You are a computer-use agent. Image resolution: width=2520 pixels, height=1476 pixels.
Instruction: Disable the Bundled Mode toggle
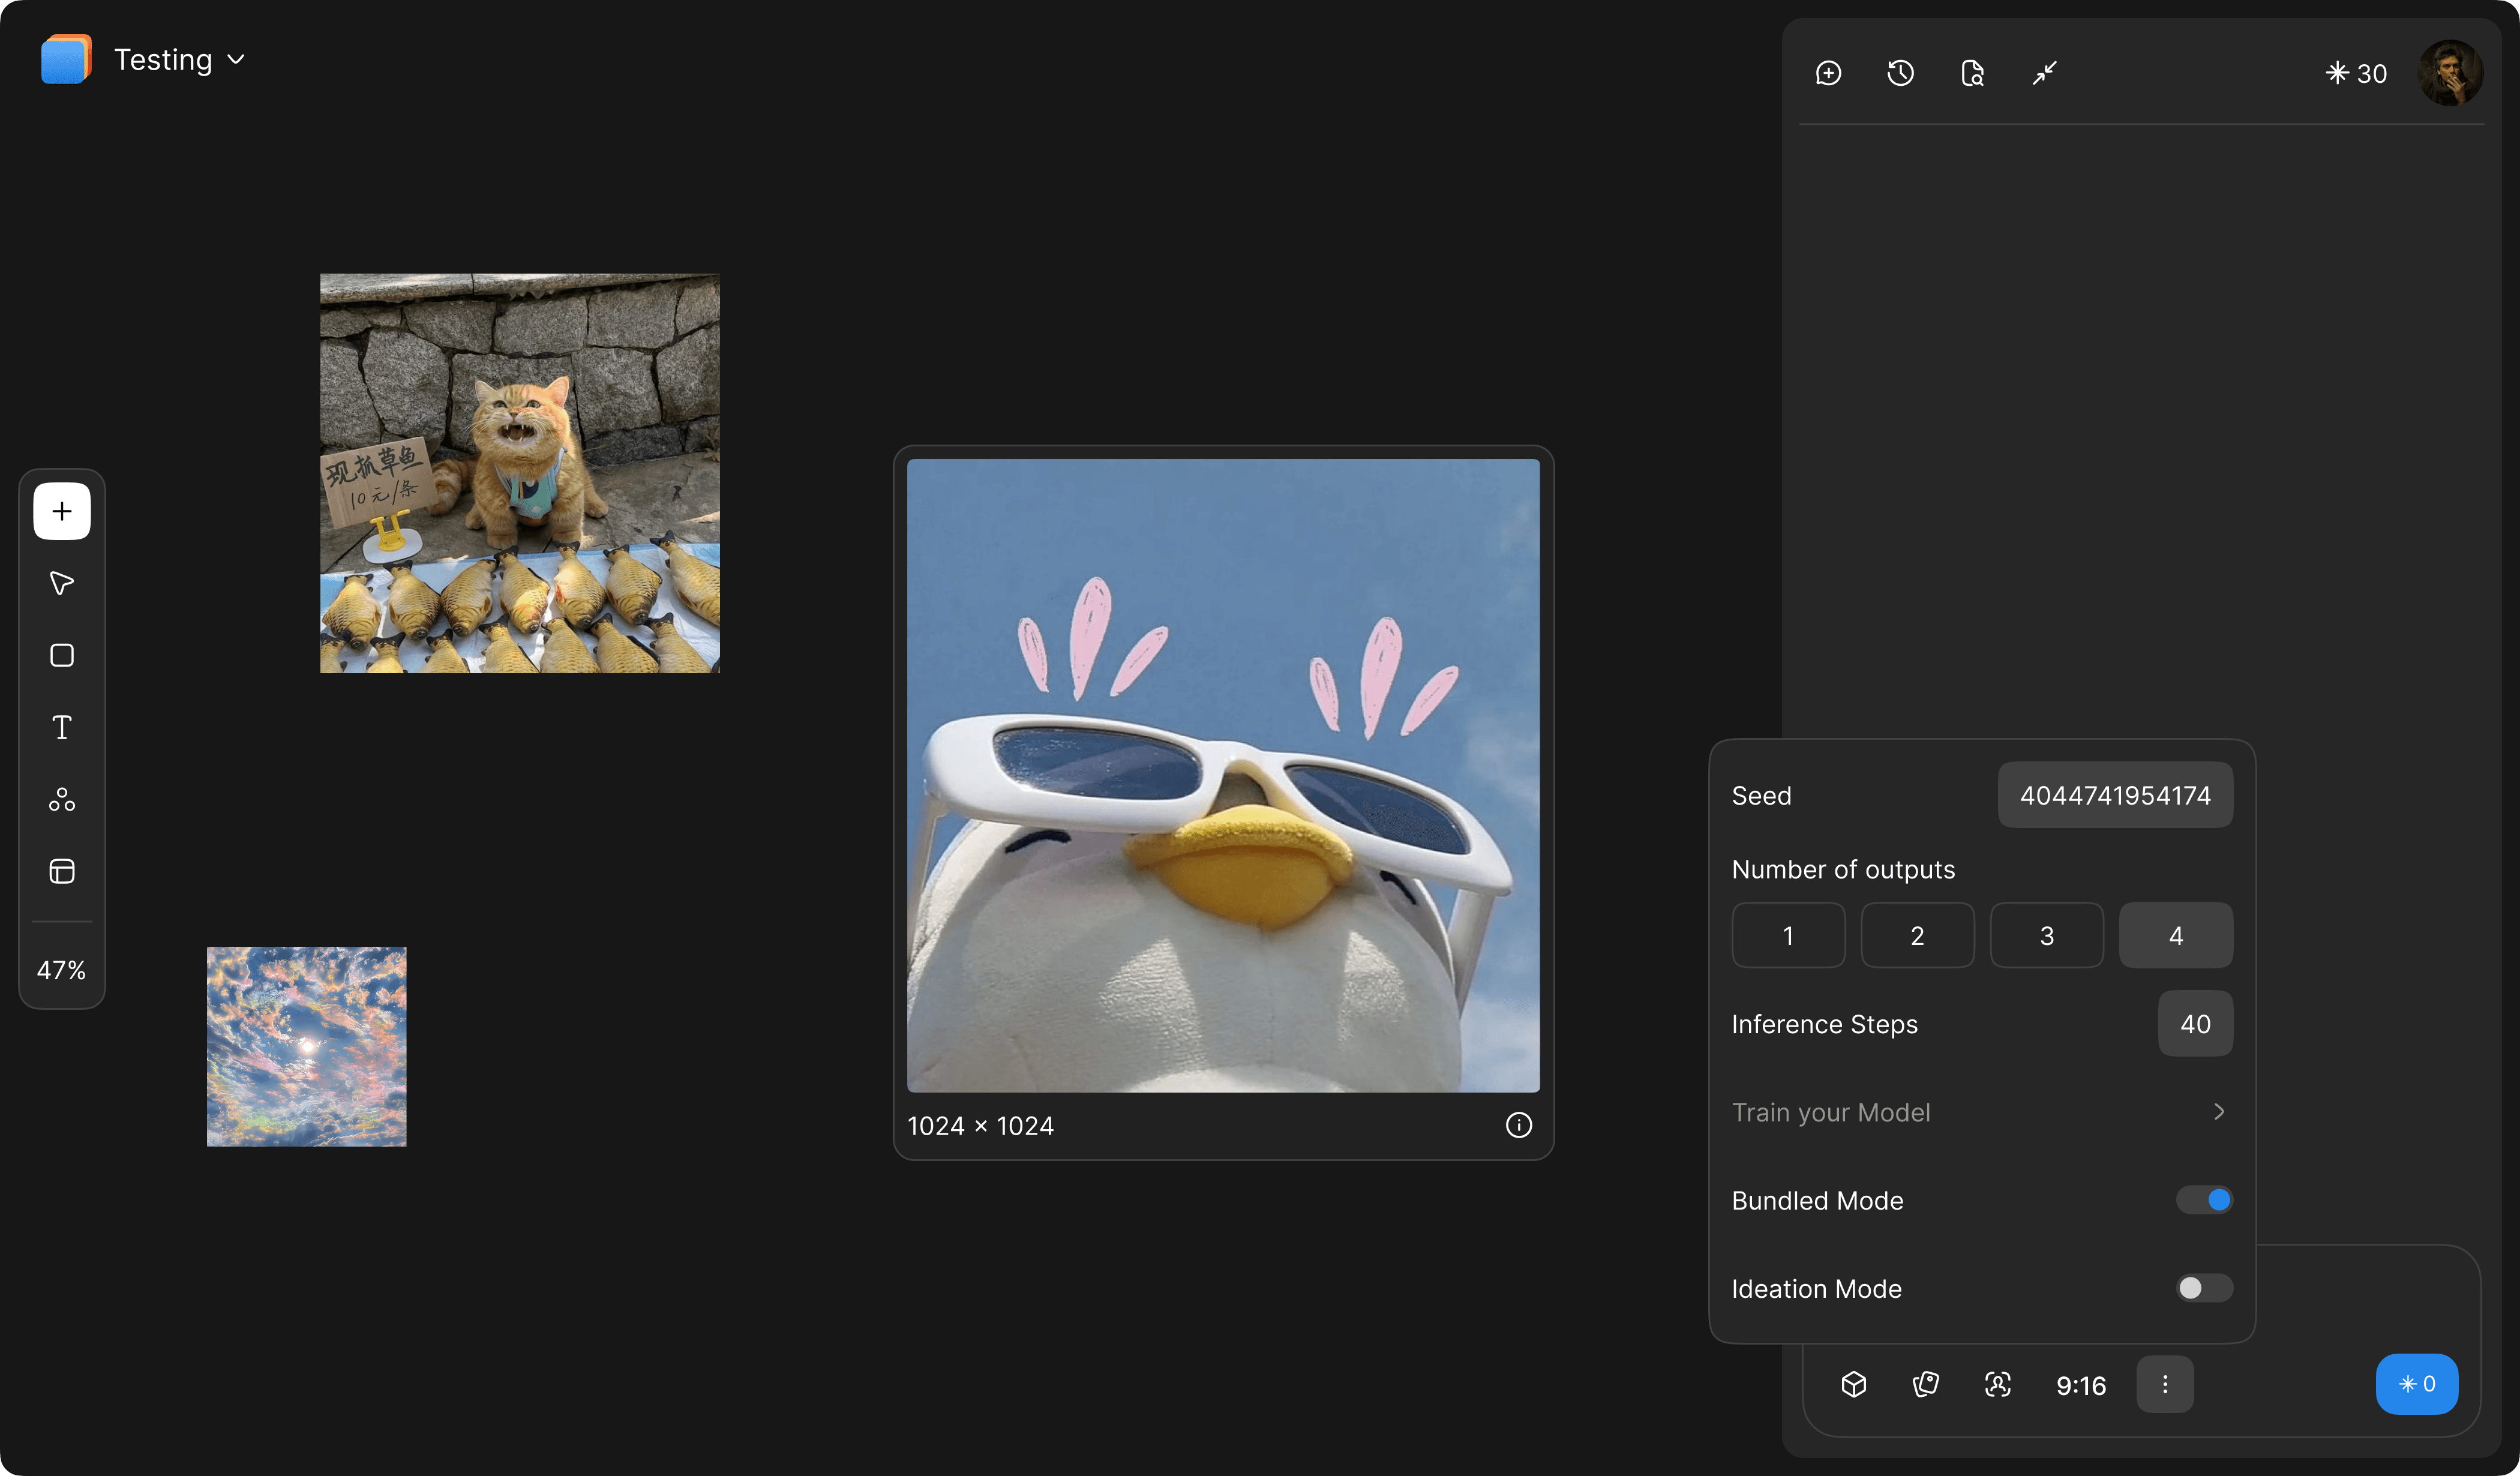(2204, 1200)
